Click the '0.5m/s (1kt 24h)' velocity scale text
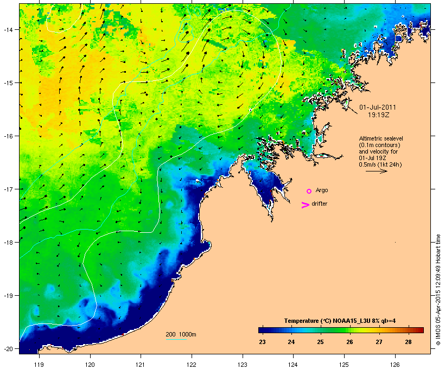Viewport: 445px width, 369px height. (380, 164)
